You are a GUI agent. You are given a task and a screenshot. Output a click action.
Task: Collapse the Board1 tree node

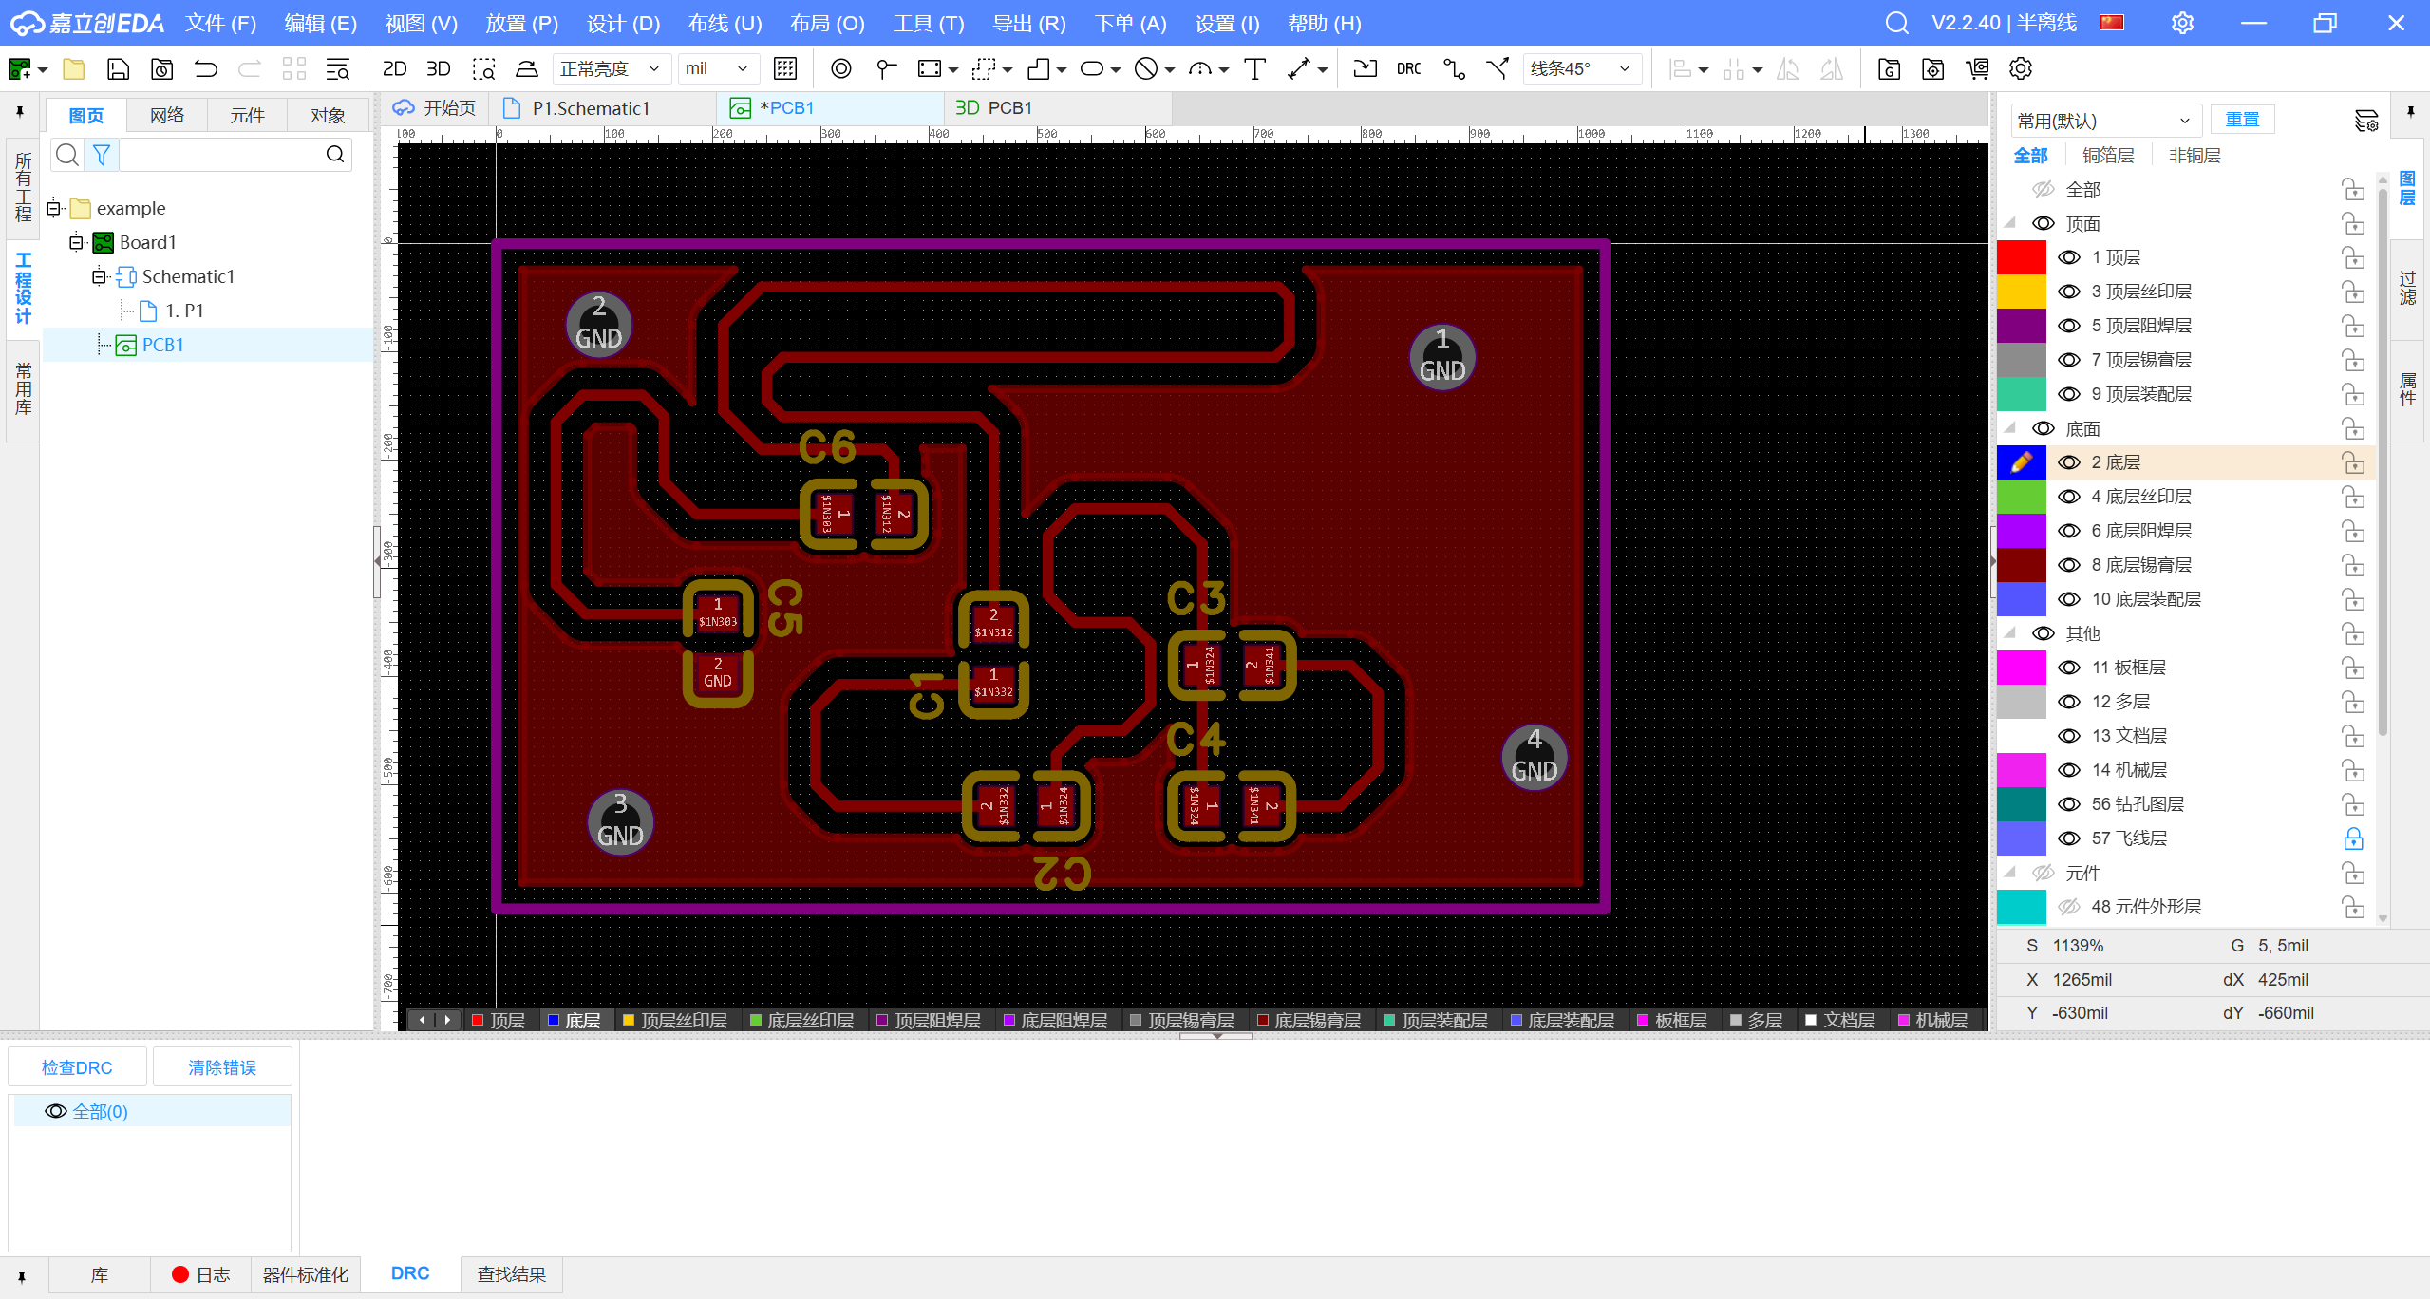pyautogui.click(x=77, y=242)
